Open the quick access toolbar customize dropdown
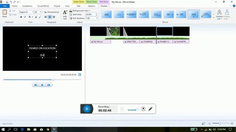Viewport: 236px width, 132px height. click(18, 2)
